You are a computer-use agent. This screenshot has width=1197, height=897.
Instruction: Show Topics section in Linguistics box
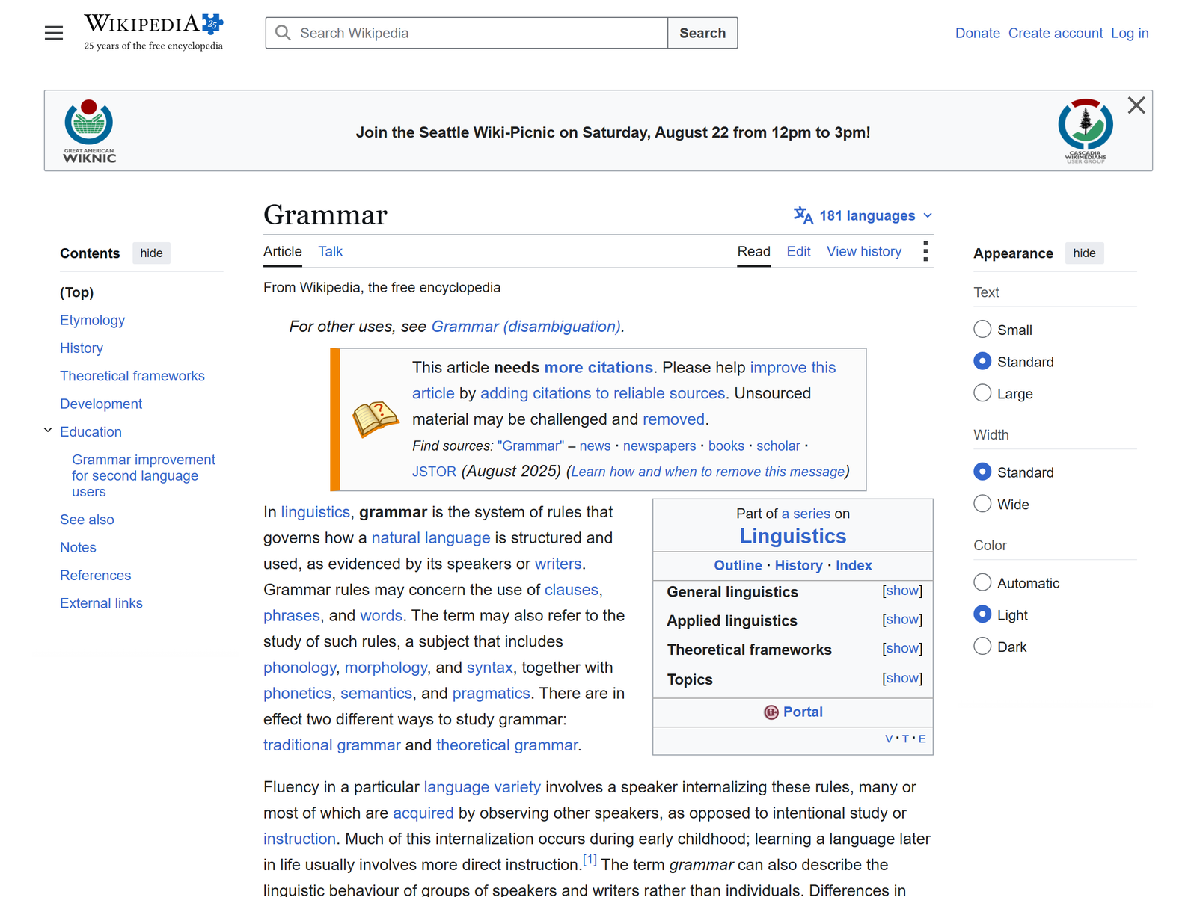pos(902,679)
